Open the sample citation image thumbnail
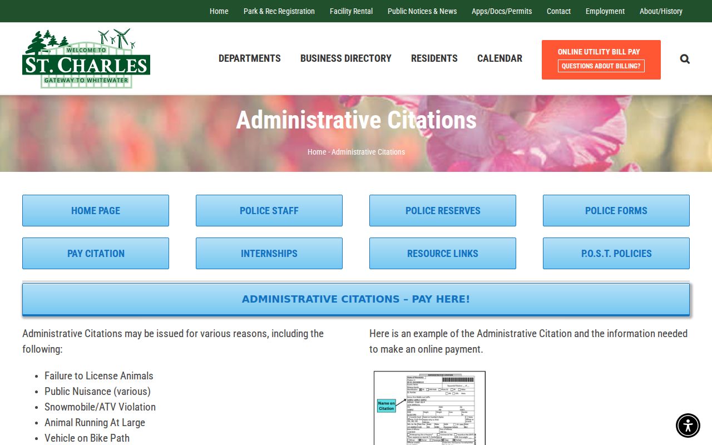 coord(429,408)
